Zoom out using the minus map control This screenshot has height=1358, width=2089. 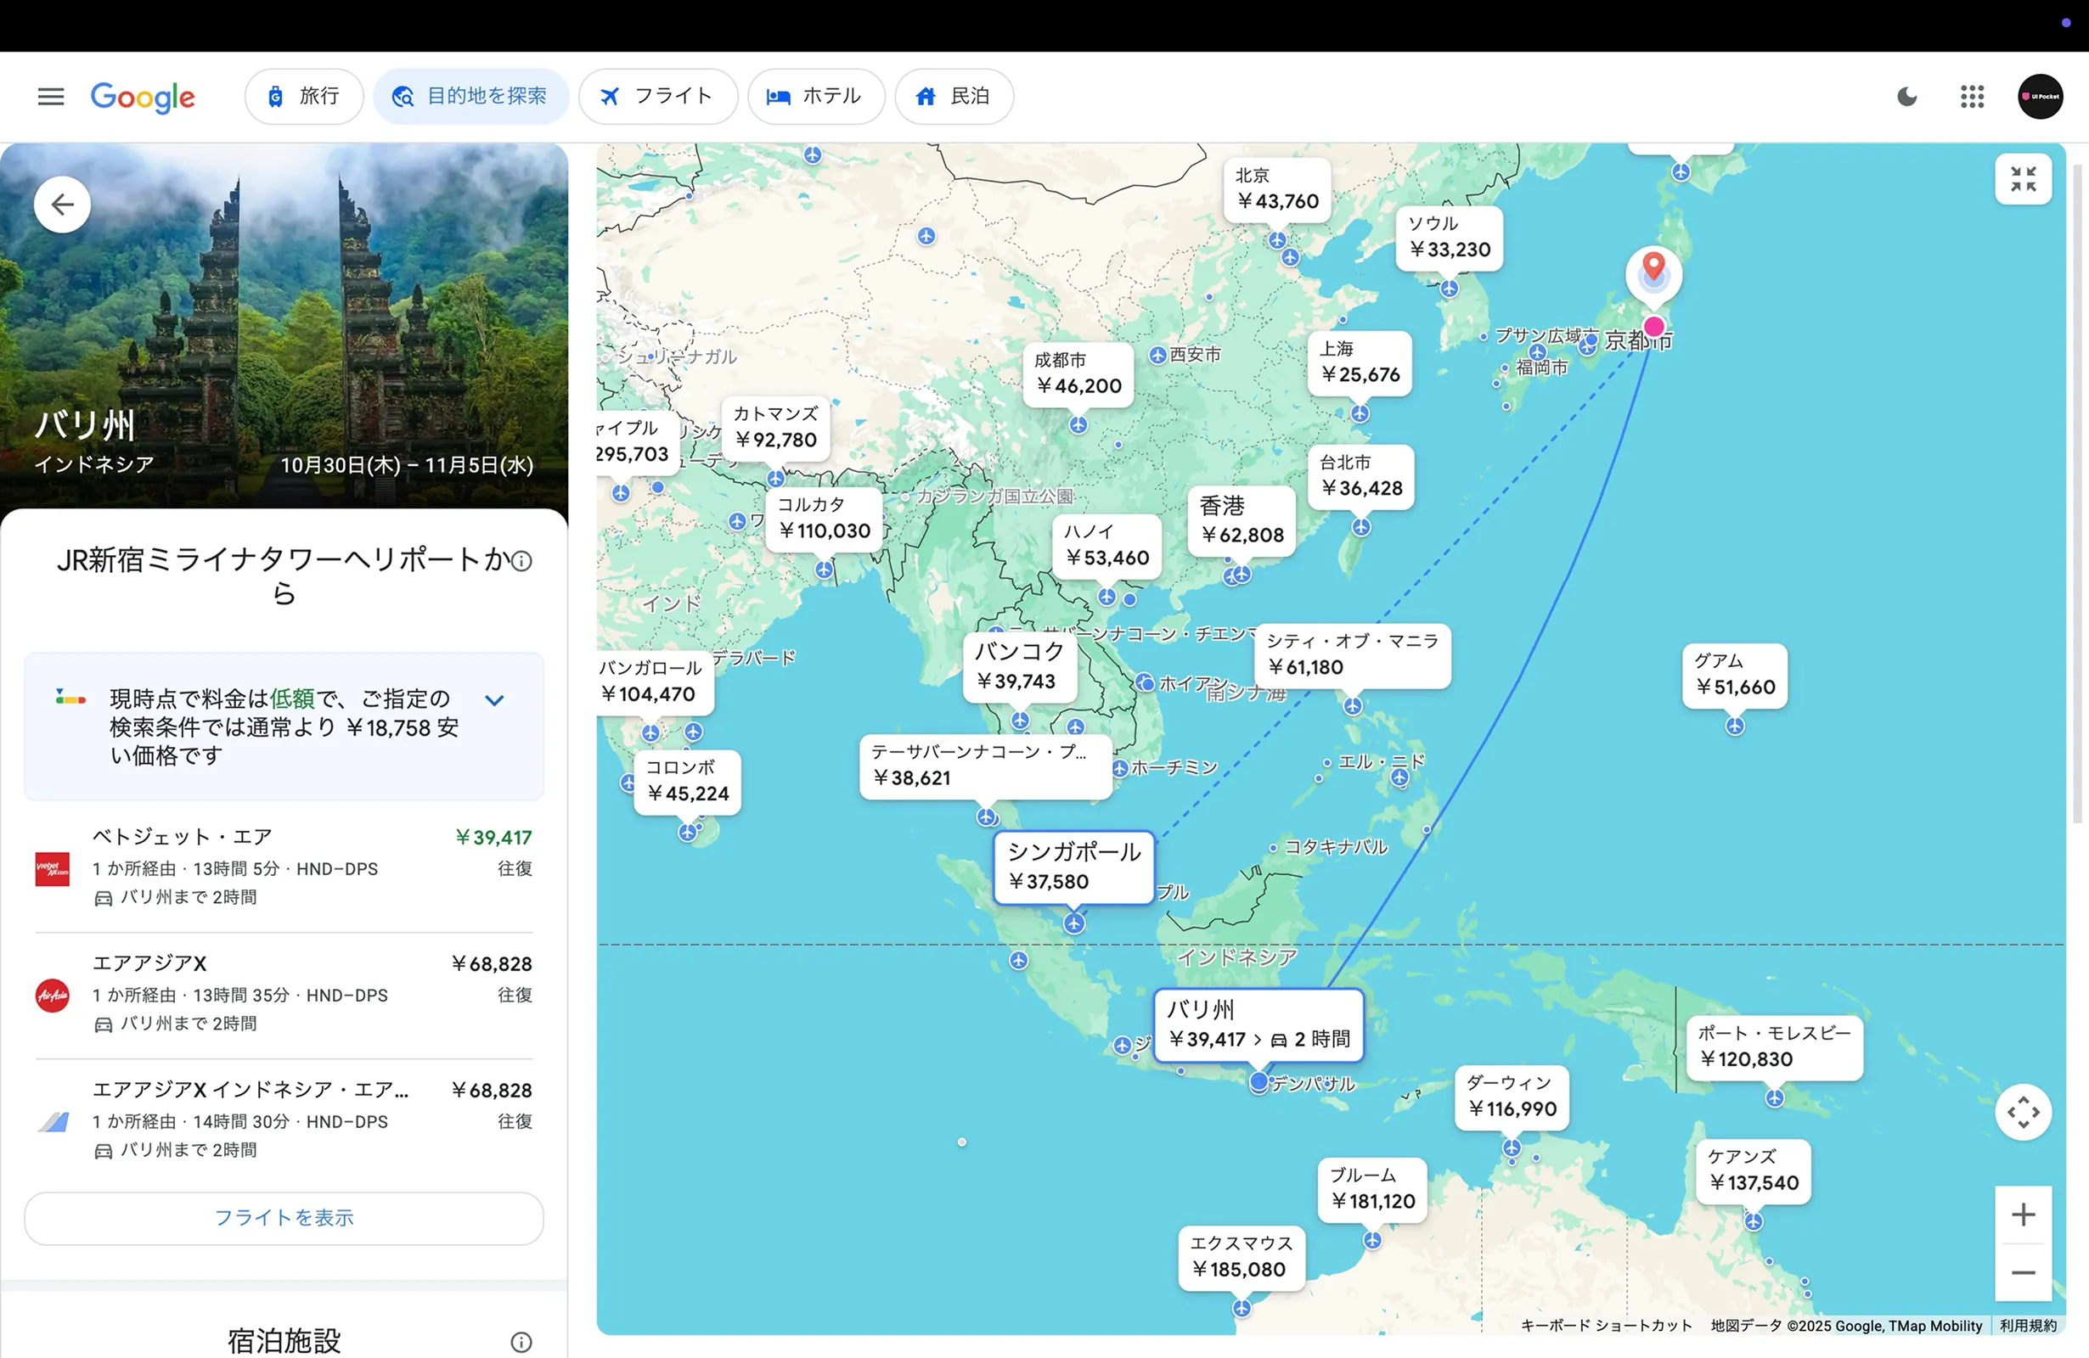[2023, 1273]
